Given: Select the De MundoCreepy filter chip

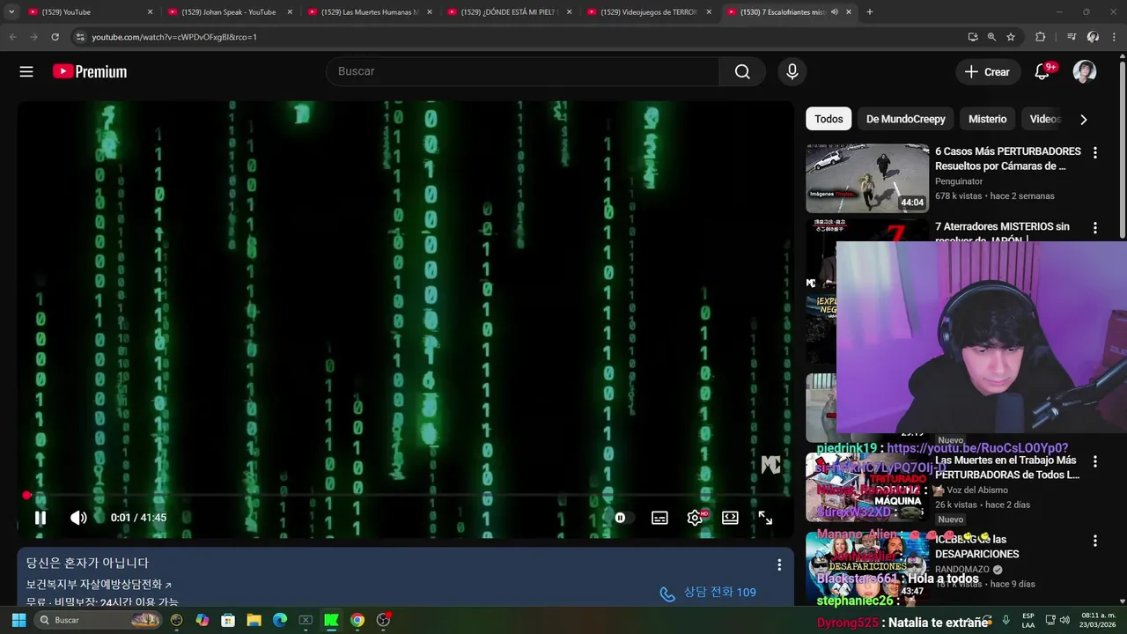Looking at the screenshot, I should click(905, 119).
